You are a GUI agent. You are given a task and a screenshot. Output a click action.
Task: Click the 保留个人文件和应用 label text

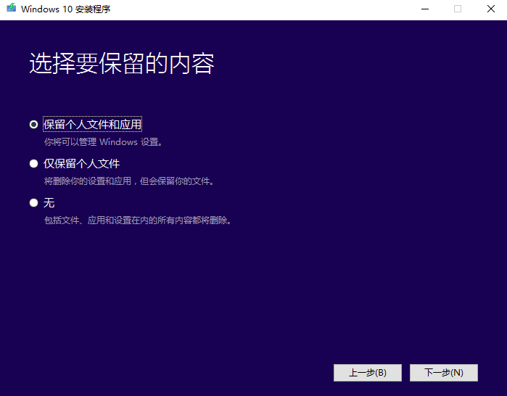[92, 124]
